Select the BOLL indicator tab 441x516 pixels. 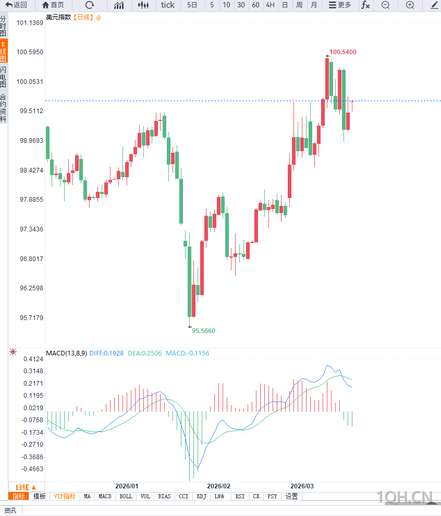tap(126, 496)
